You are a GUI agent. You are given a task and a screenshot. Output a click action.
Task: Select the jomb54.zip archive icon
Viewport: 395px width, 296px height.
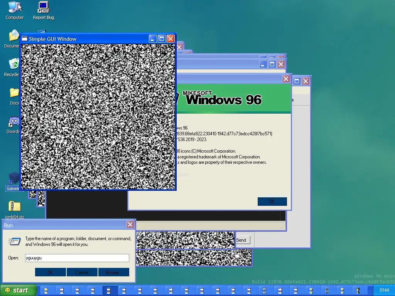14,210
